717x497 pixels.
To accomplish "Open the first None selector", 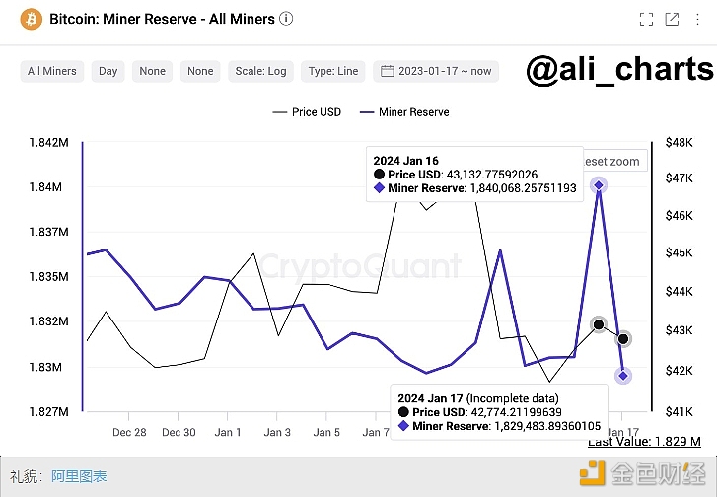I will point(152,71).
